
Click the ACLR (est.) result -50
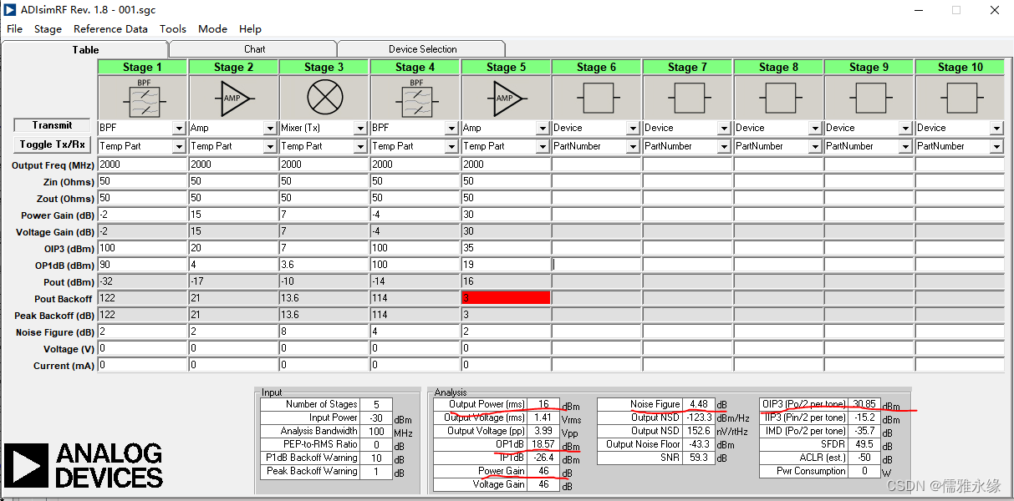[x=864, y=458]
